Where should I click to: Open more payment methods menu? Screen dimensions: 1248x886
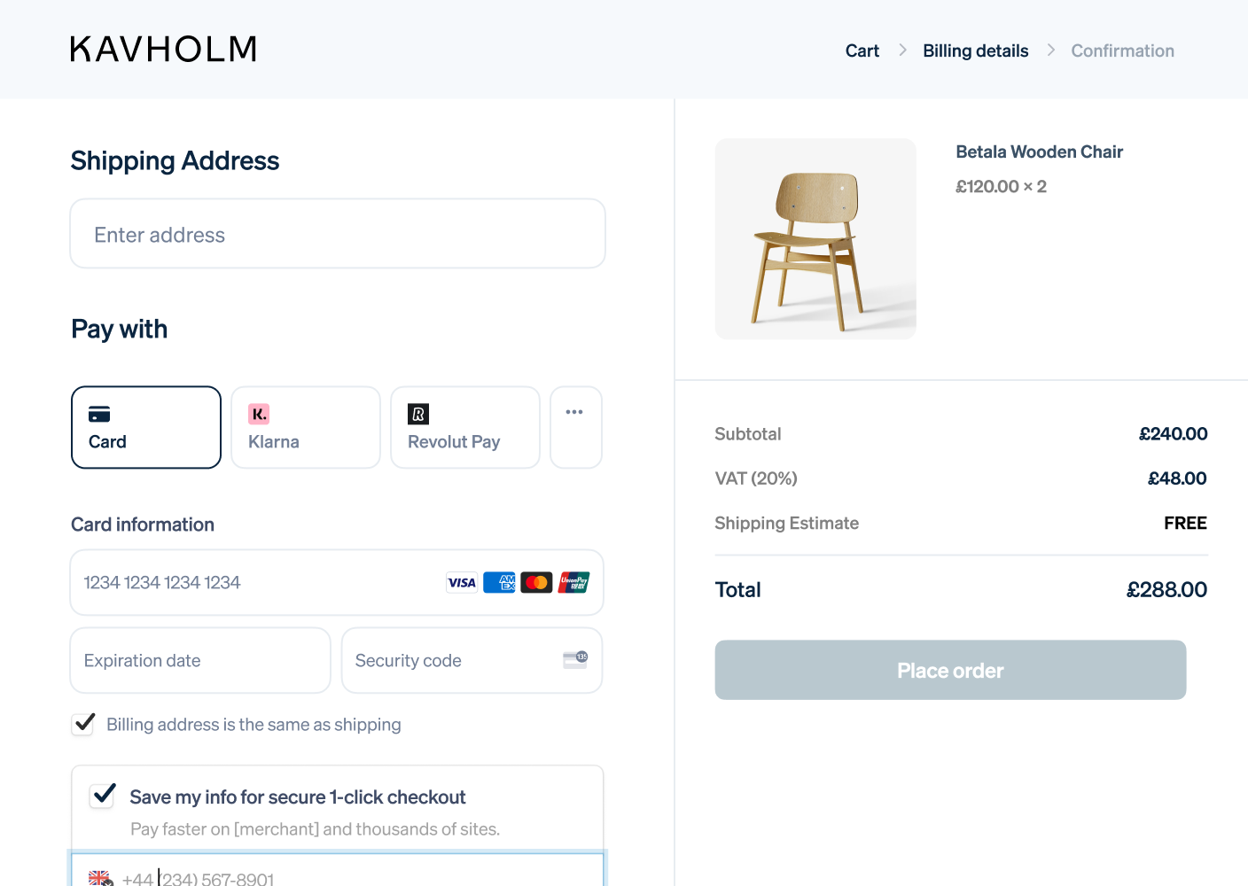coord(575,427)
